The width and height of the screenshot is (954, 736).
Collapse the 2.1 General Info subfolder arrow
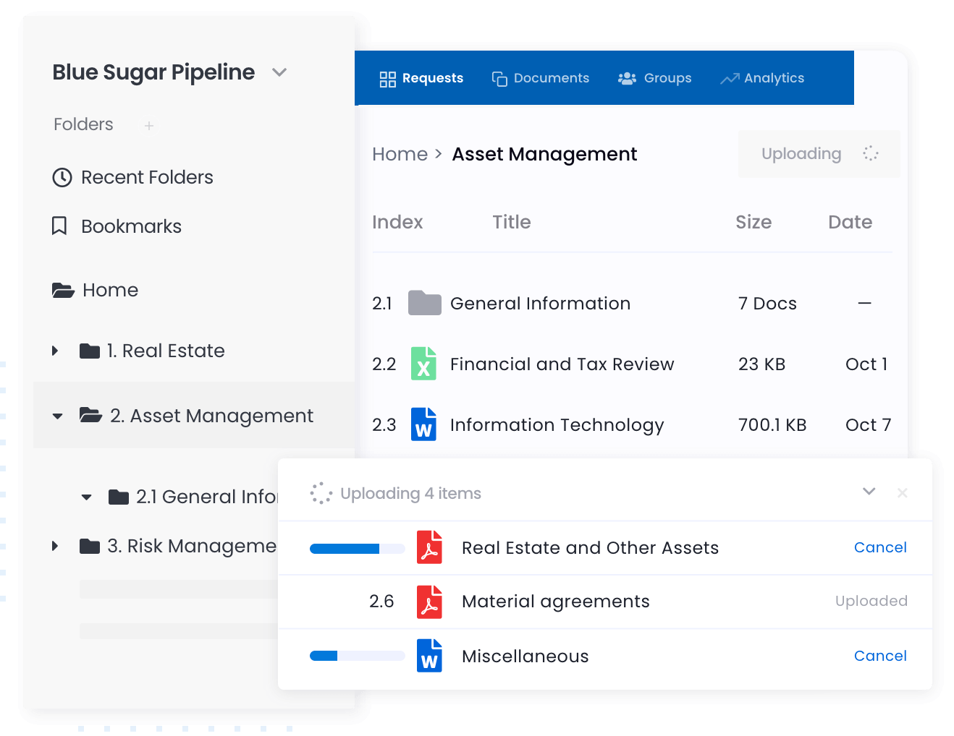tap(87, 497)
